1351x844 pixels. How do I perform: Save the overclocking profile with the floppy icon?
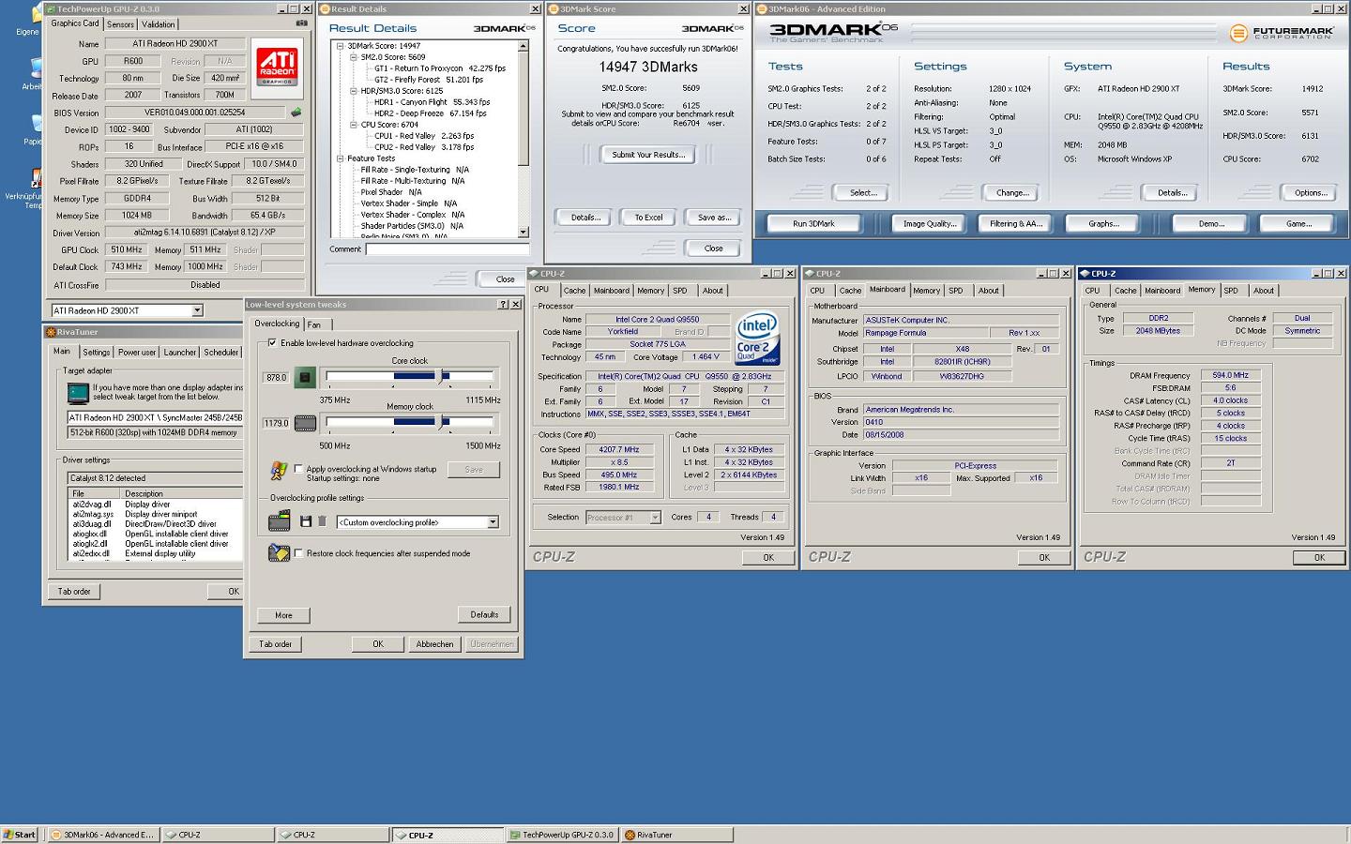306,521
